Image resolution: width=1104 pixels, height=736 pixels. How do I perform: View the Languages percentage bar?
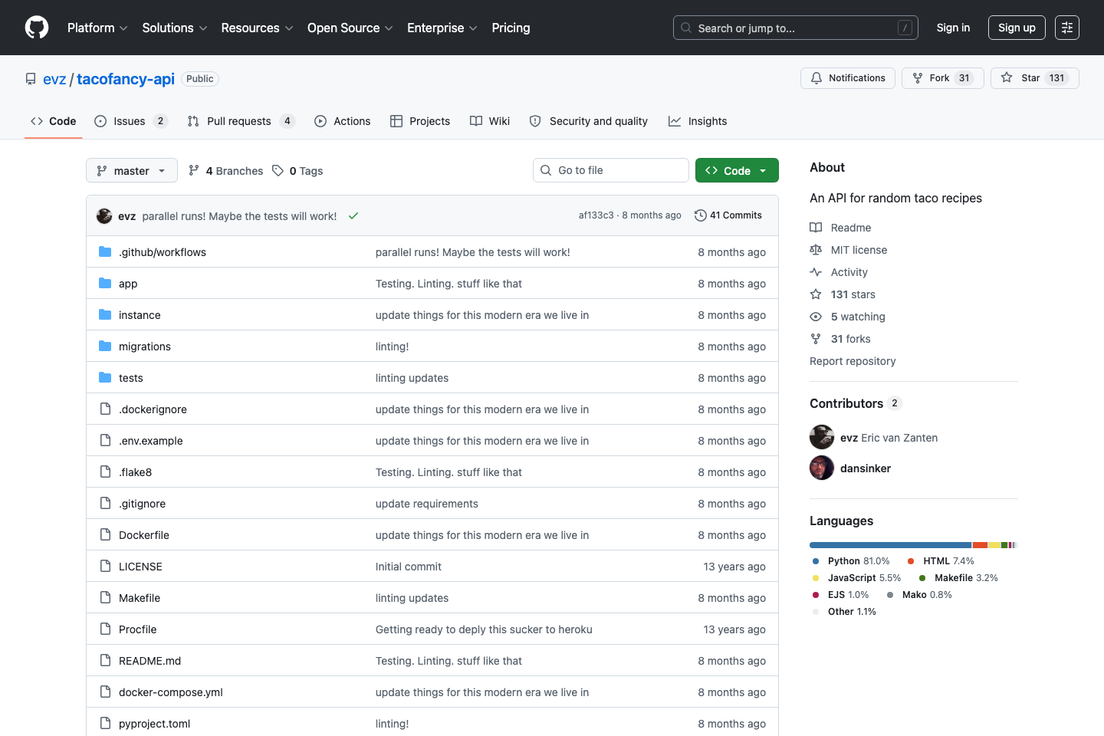click(x=912, y=544)
